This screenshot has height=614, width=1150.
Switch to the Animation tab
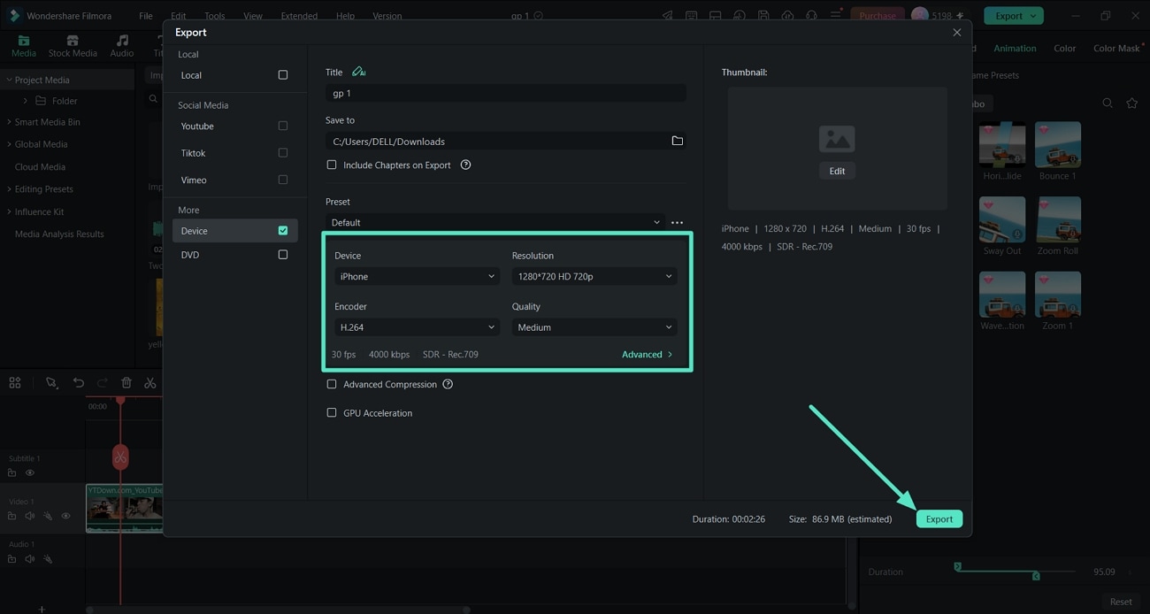[1015, 49]
